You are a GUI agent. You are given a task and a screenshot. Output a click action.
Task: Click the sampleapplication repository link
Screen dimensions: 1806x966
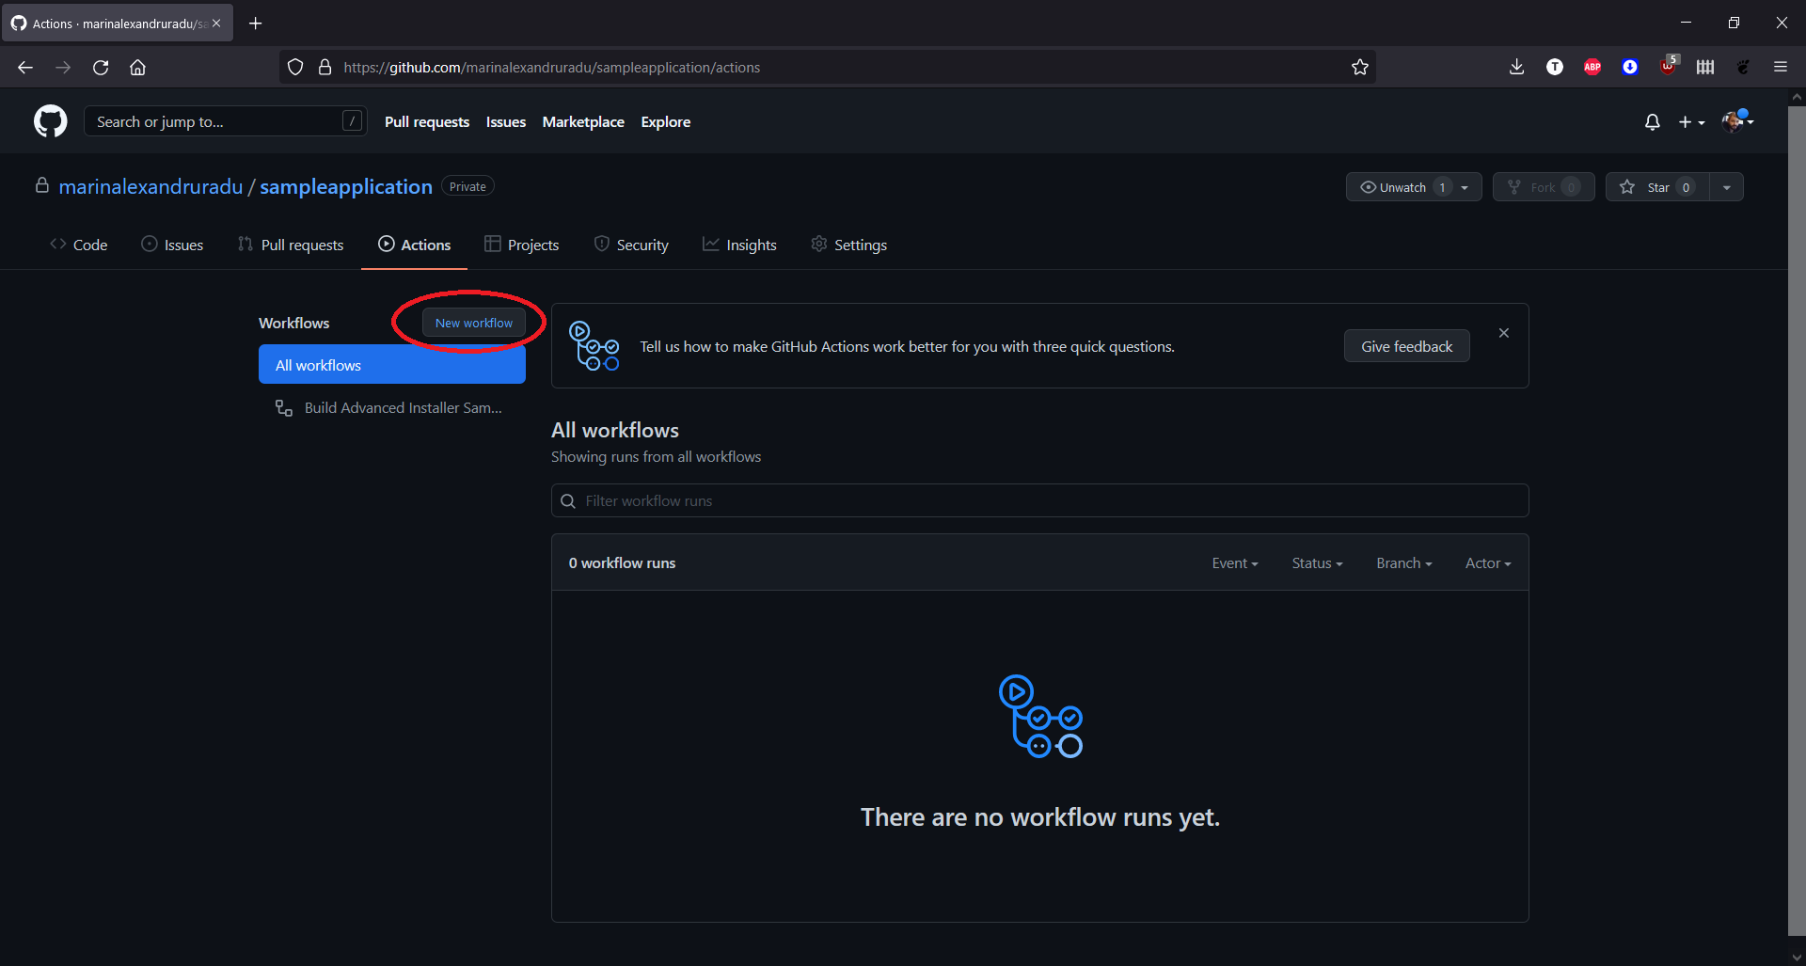346,186
